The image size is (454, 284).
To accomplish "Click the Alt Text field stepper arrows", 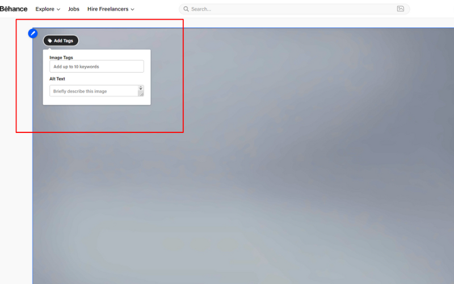I will click(x=141, y=88).
